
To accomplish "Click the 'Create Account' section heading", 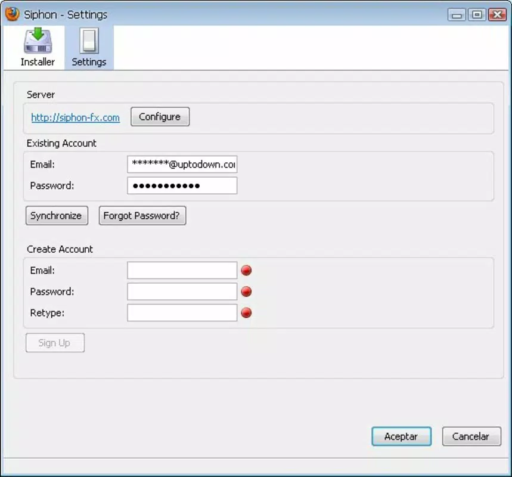I will [x=60, y=249].
